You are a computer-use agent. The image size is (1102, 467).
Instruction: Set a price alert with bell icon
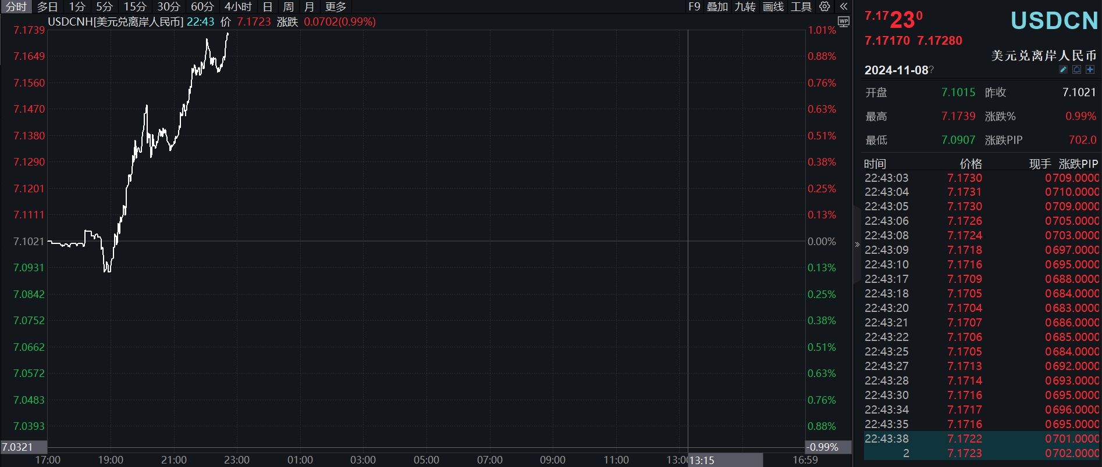[1076, 70]
